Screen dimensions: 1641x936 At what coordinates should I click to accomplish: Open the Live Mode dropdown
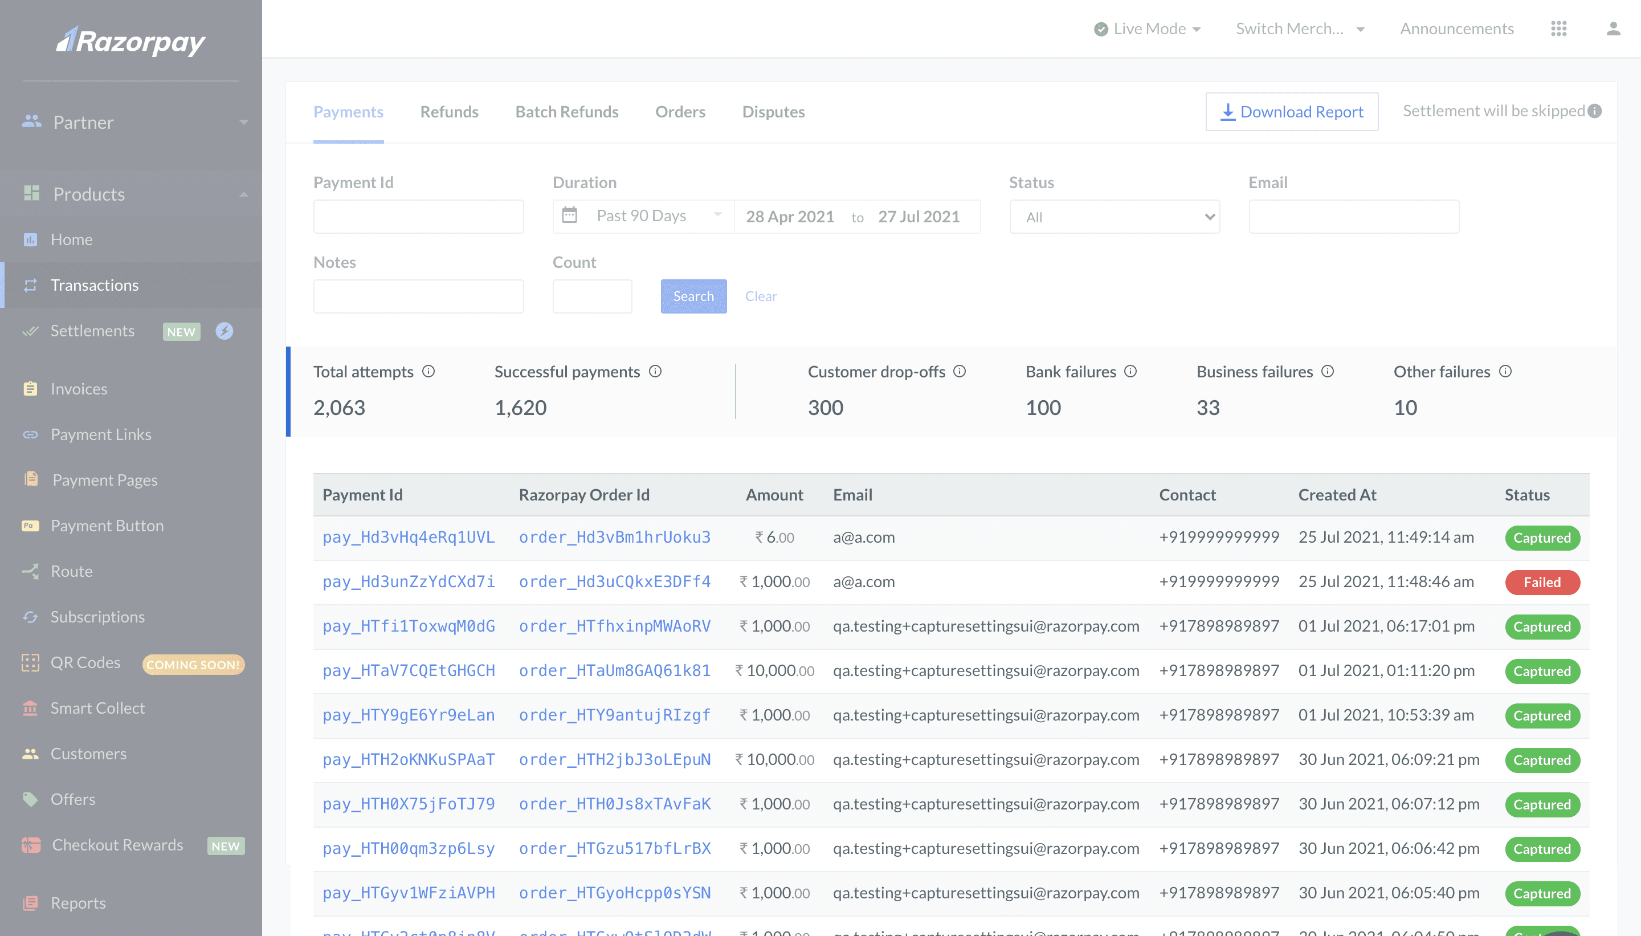click(x=1148, y=29)
